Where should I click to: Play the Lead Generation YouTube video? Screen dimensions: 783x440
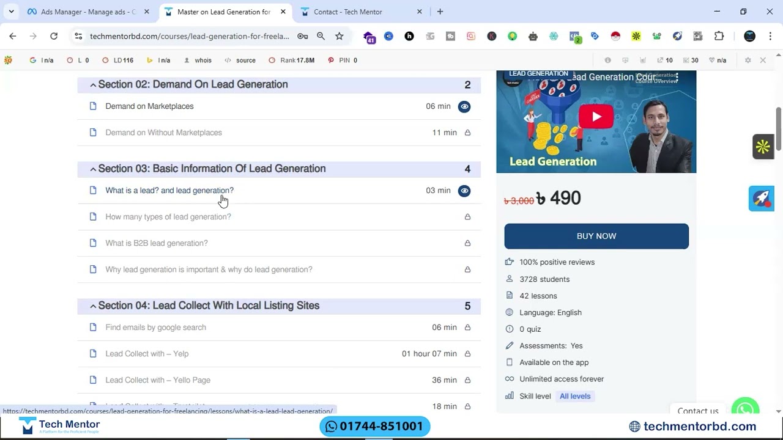(596, 117)
